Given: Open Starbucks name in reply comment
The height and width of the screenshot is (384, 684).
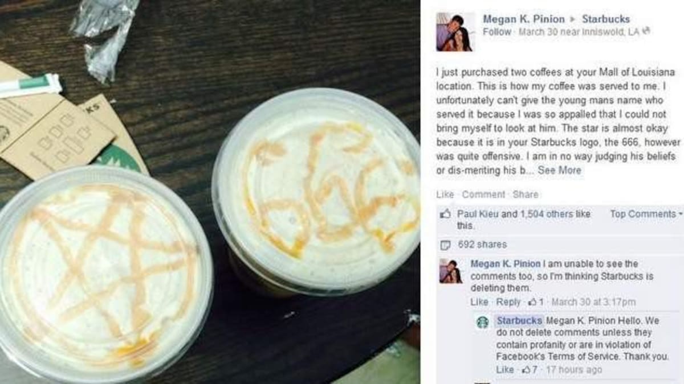Looking at the screenshot, I should [x=519, y=321].
